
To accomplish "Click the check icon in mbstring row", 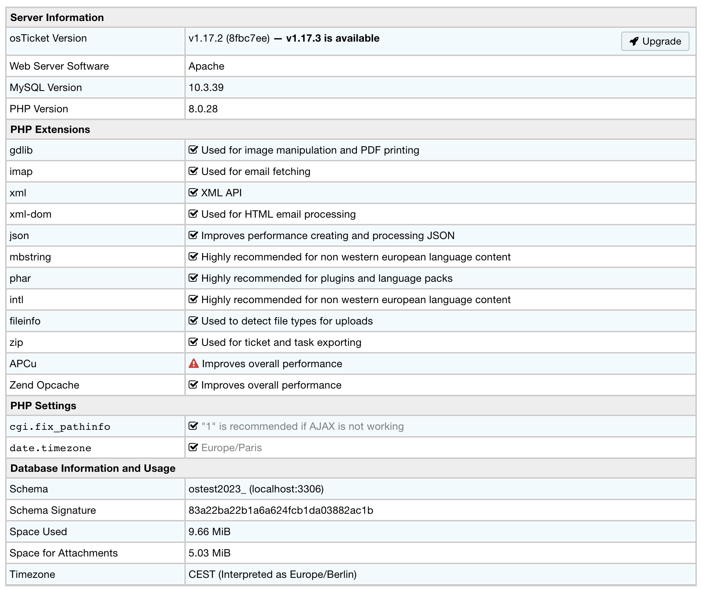I will pos(193,257).
